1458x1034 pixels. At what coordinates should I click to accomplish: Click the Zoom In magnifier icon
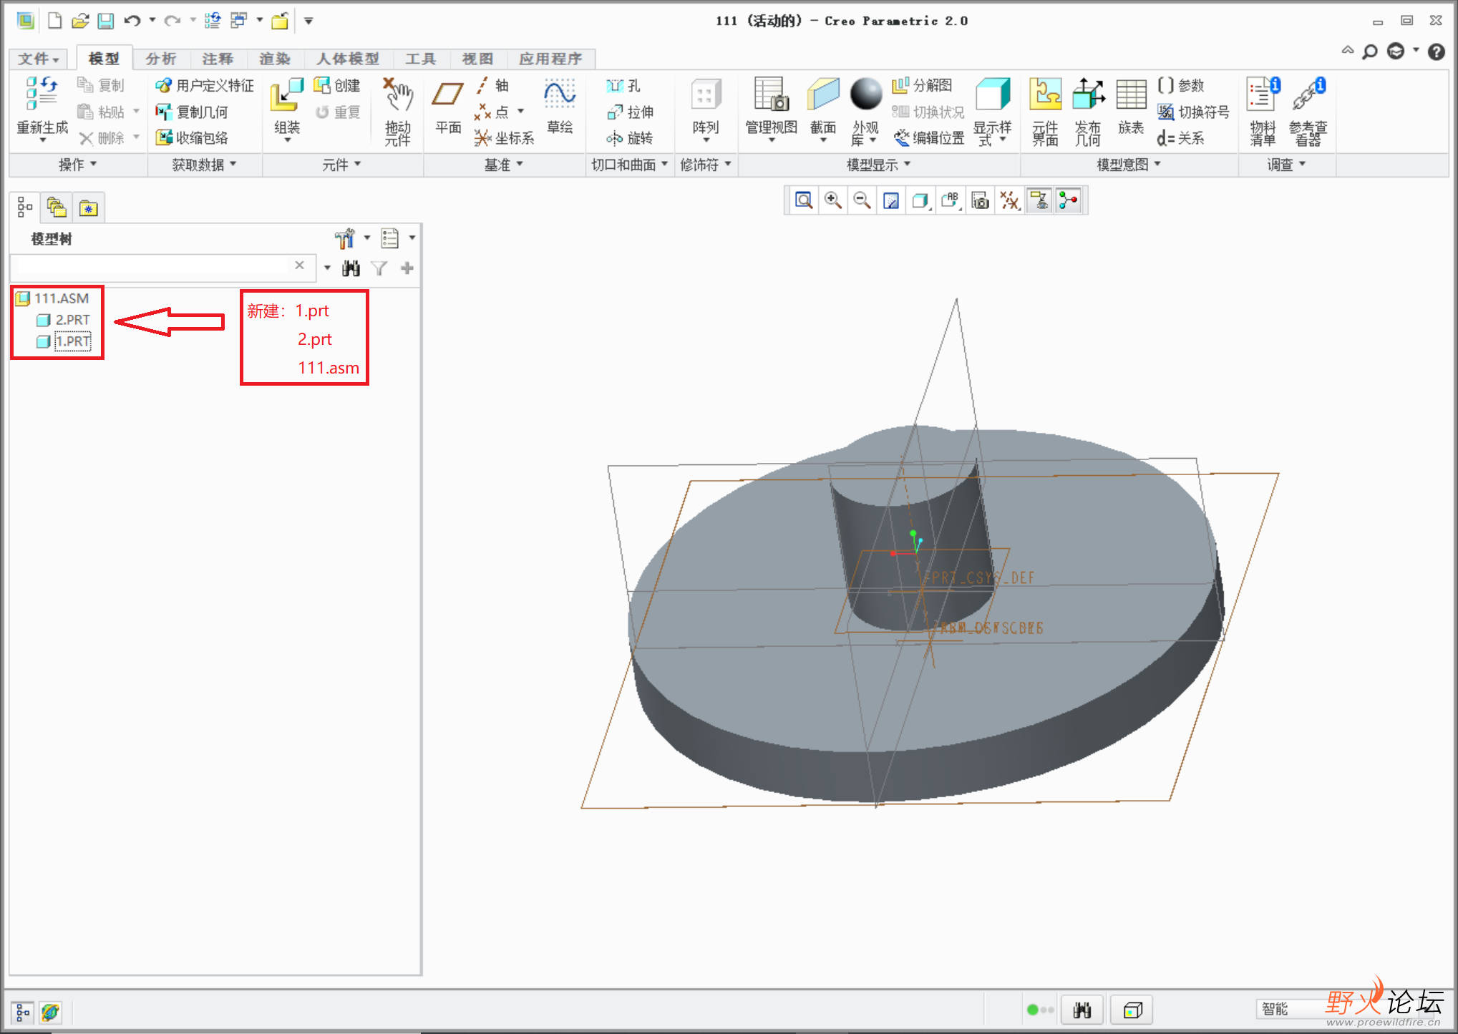click(x=833, y=201)
